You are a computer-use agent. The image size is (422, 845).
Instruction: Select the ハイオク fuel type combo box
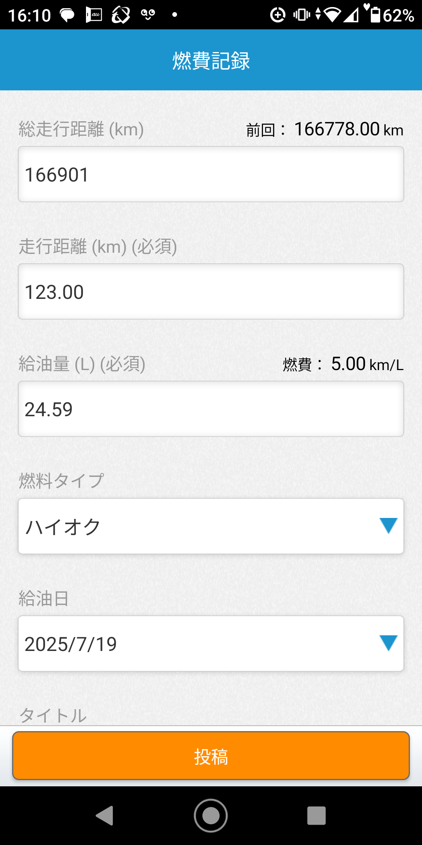click(195, 526)
